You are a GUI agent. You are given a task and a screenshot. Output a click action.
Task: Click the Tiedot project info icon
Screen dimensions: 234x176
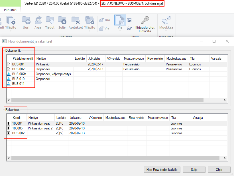pos(50,21)
